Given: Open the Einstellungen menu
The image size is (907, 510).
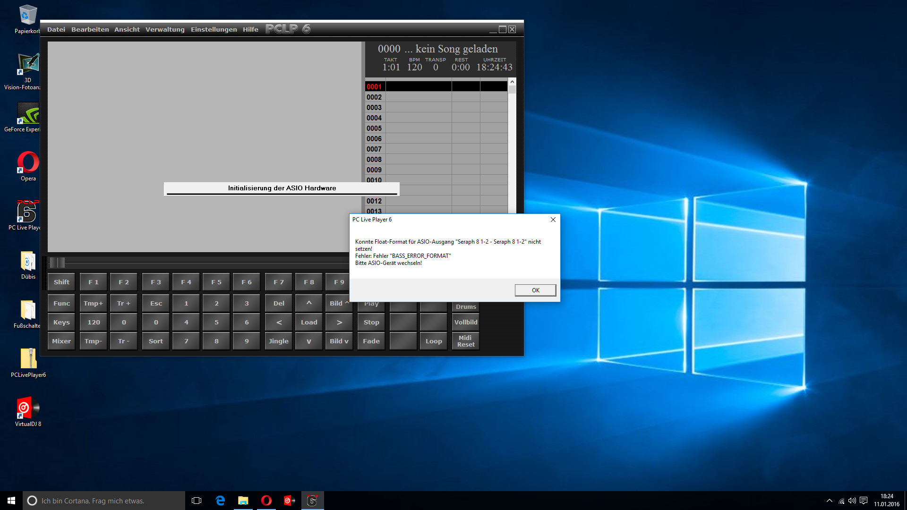Looking at the screenshot, I should tap(214, 29).
